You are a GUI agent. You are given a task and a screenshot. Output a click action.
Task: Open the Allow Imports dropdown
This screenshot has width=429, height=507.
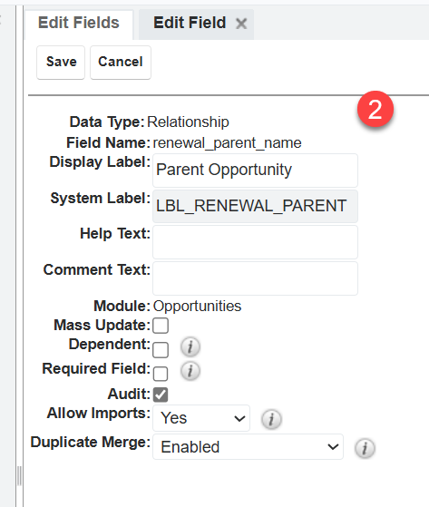coord(201,418)
